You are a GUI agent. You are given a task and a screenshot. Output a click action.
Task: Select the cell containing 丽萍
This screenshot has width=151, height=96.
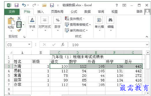[22, 80]
